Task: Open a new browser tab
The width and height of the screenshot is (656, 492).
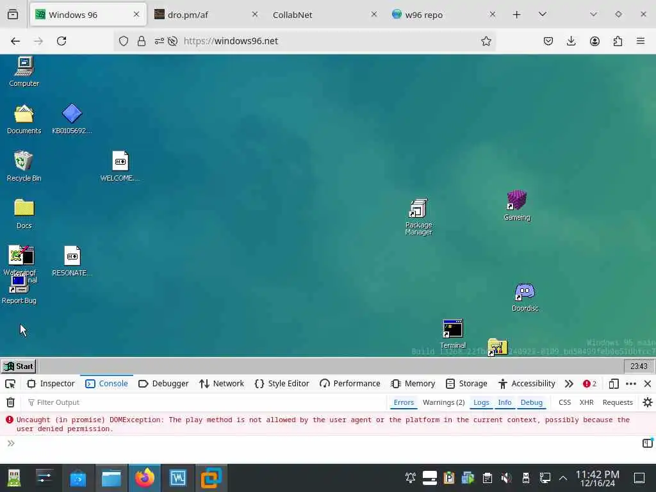Action: (517, 15)
